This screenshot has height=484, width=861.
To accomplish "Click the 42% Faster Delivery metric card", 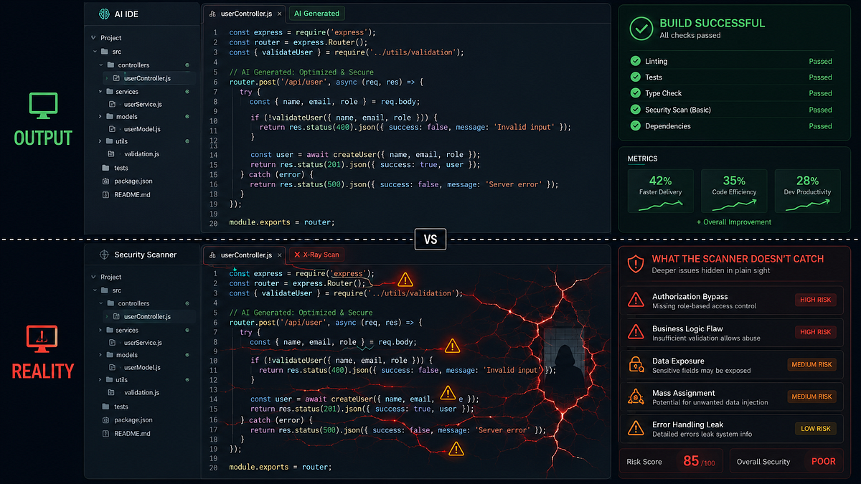I will [661, 191].
